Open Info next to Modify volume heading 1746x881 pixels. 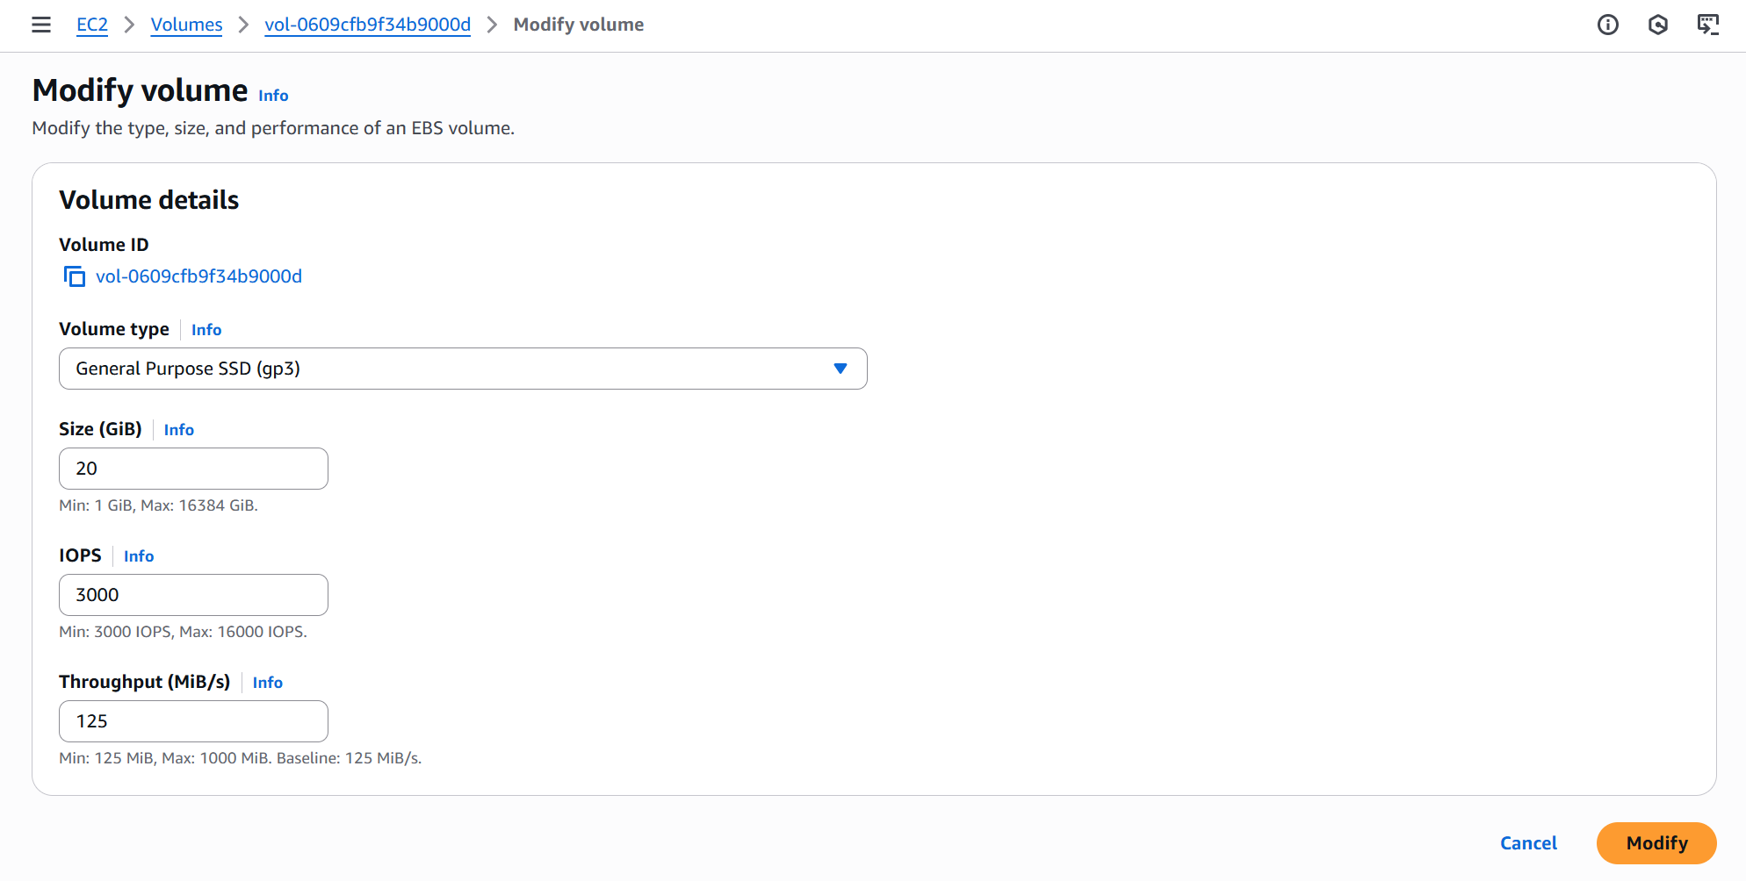coord(273,96)
